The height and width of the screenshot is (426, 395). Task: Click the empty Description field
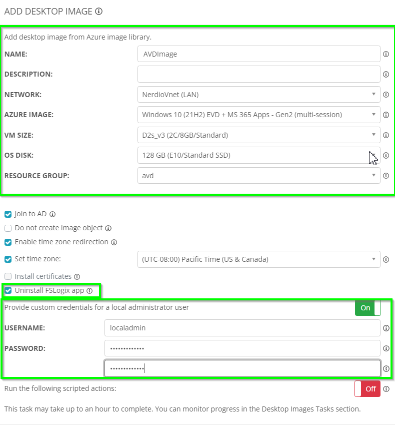(259, 74)
